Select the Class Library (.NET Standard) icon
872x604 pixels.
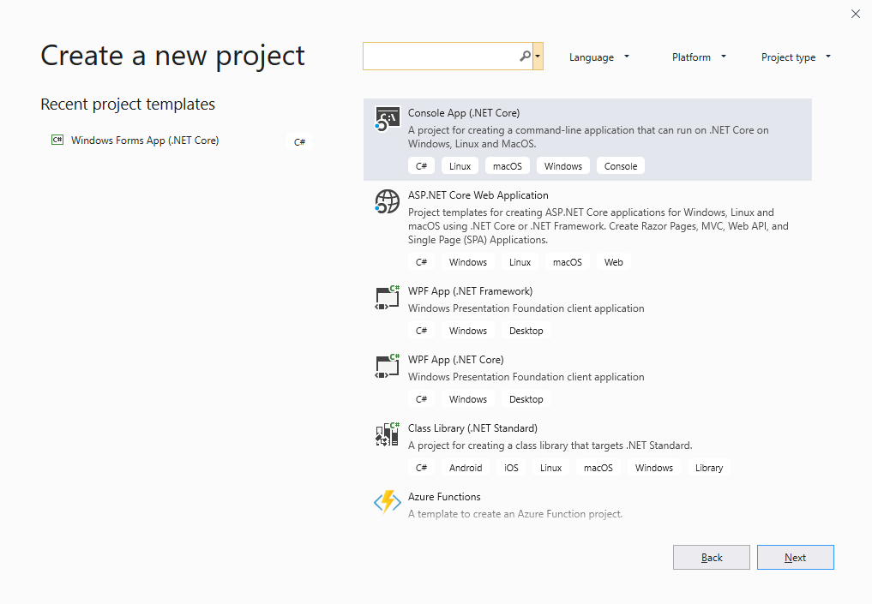387,434
